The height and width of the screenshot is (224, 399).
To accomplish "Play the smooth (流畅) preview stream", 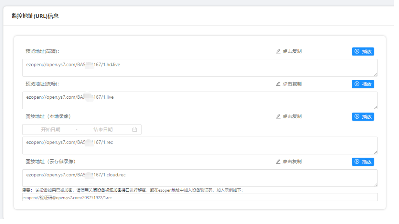I will pyautogui.click(x=363, y=84).
